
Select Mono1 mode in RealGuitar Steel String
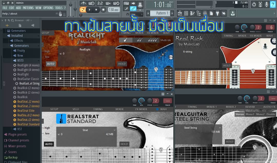250,114
